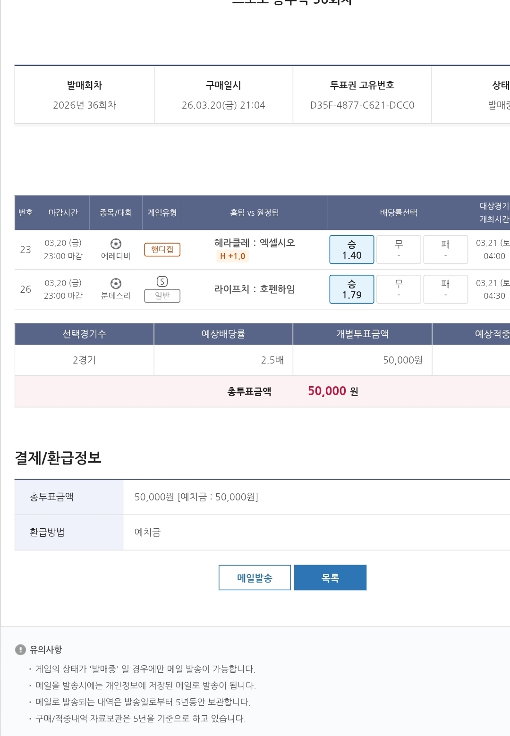Click the 유의사항 exclamation icon

(20, 650)
